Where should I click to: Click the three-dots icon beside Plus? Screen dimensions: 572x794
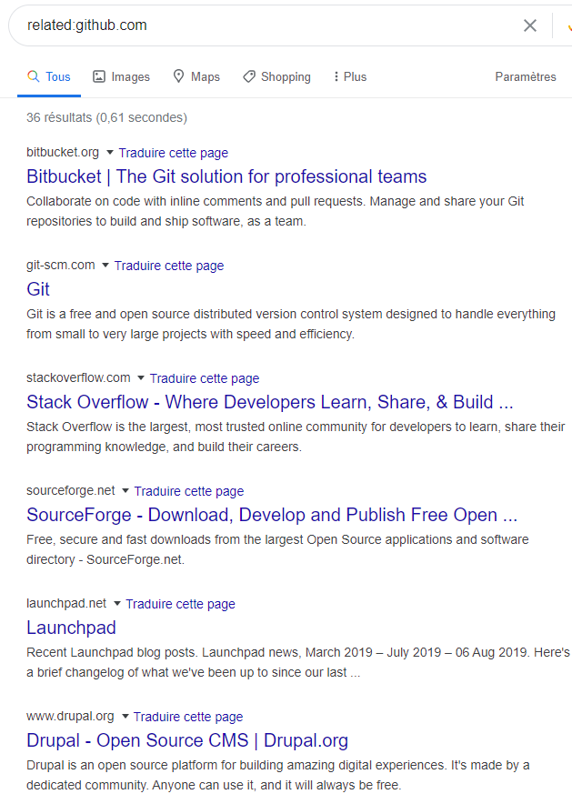[336, 76]
